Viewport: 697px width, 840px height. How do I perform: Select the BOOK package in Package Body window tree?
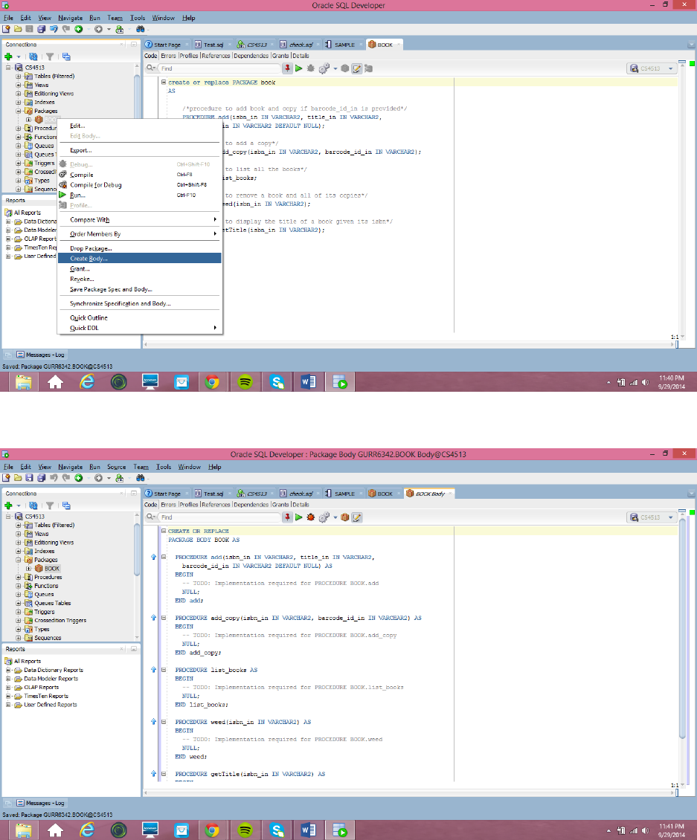51,569
